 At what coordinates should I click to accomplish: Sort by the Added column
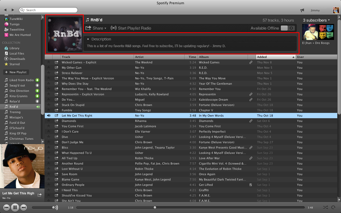276,57
